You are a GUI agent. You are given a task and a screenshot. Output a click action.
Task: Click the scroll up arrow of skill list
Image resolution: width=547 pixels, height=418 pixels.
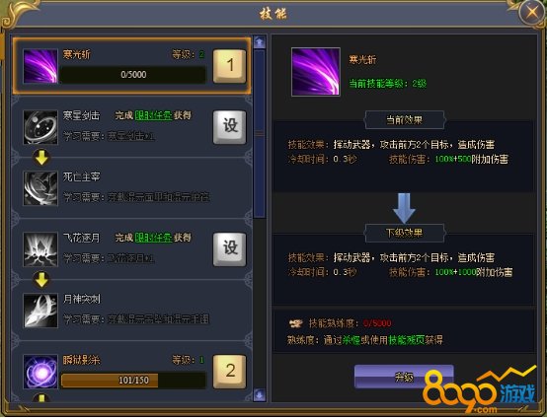coord(260,42)
